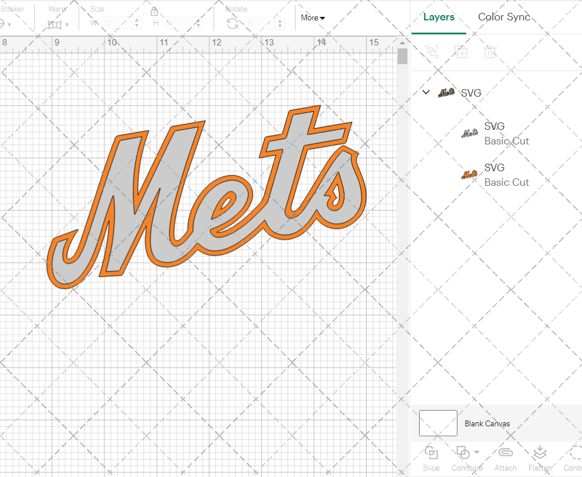Click the Blank Canvas swatch
This screenshot has height=477, width=582.
coord(438,423)
